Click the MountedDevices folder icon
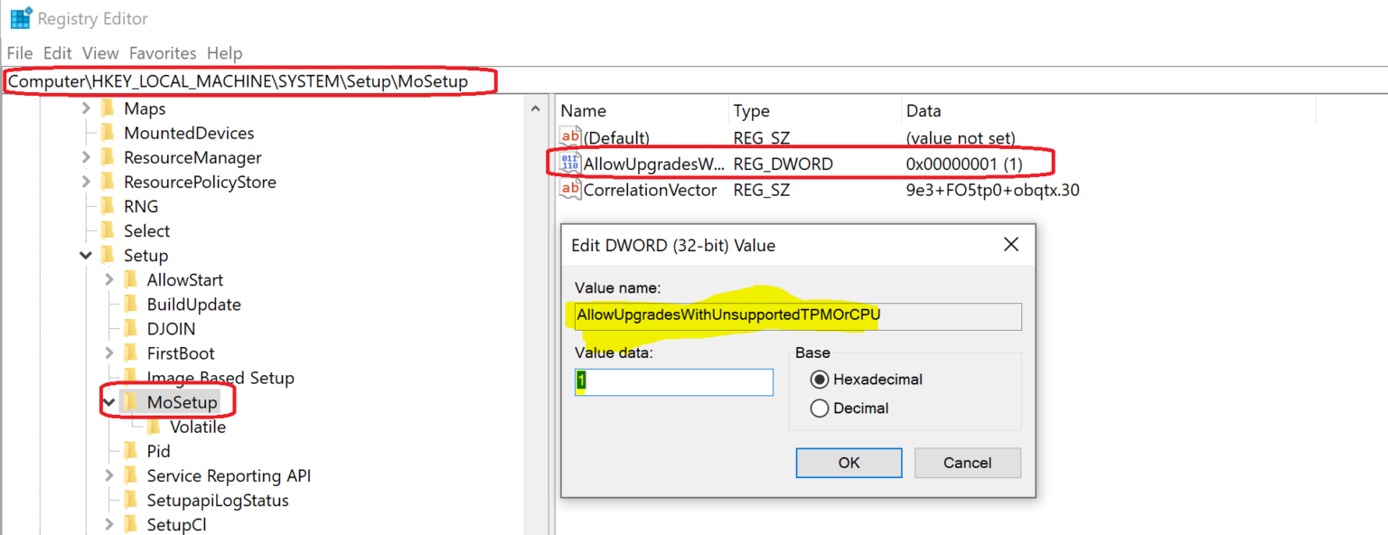 (x=108, y=133)
